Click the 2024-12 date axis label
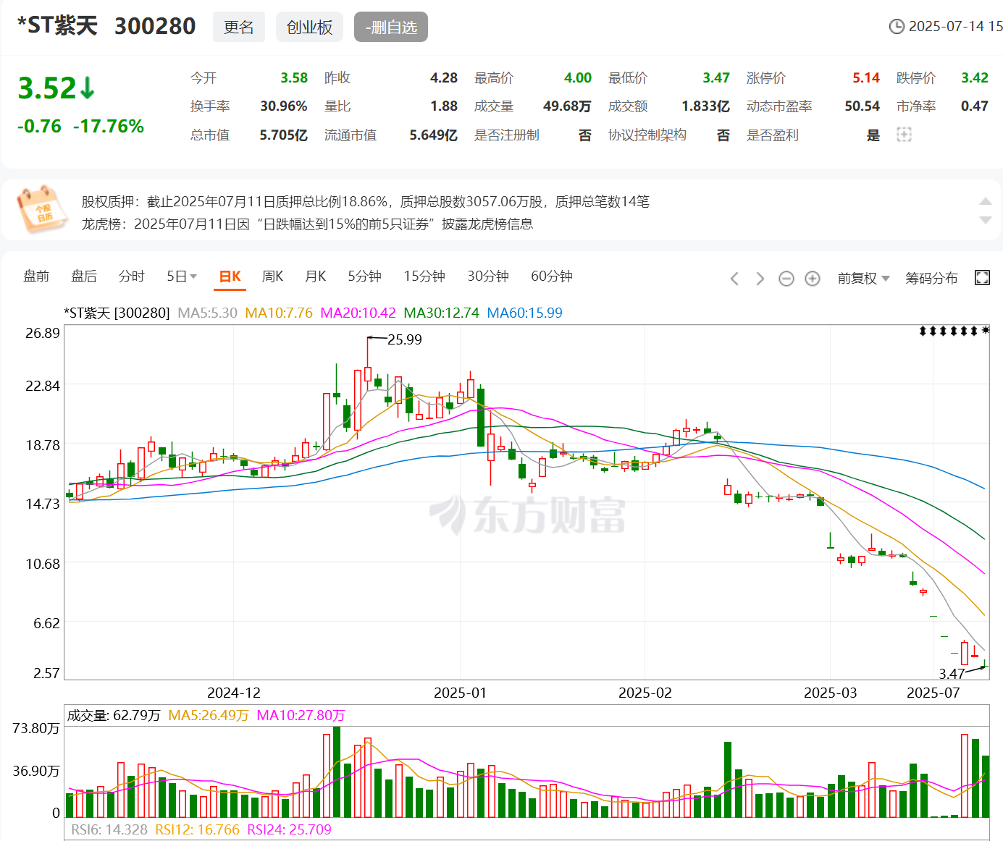 coord(233,693)
